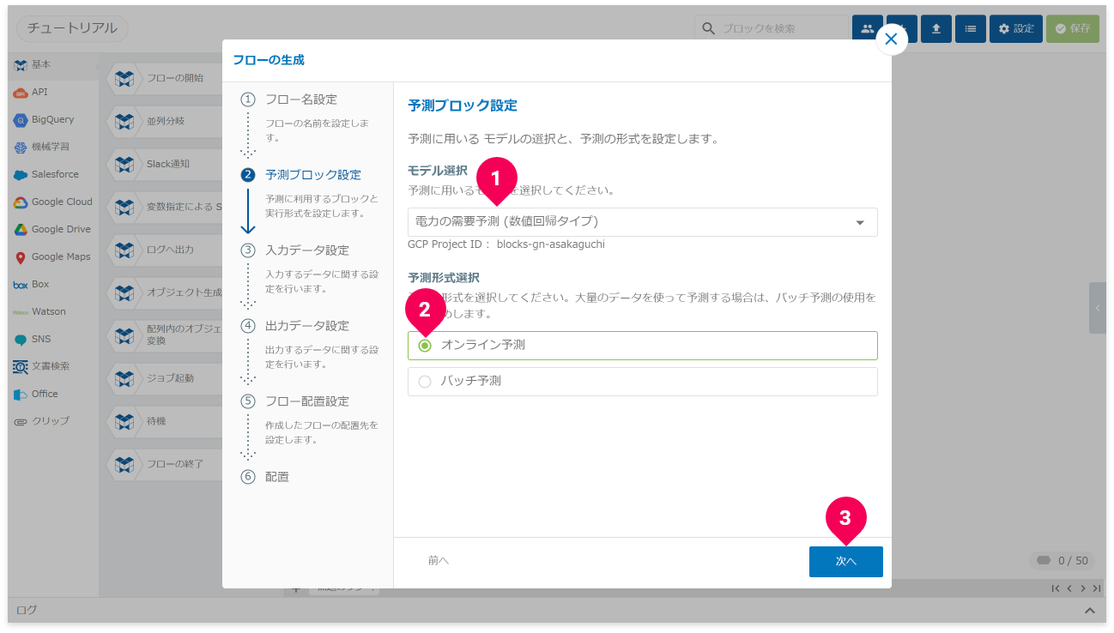Open the BigQuery category in the sidebar

pos(53,119)
